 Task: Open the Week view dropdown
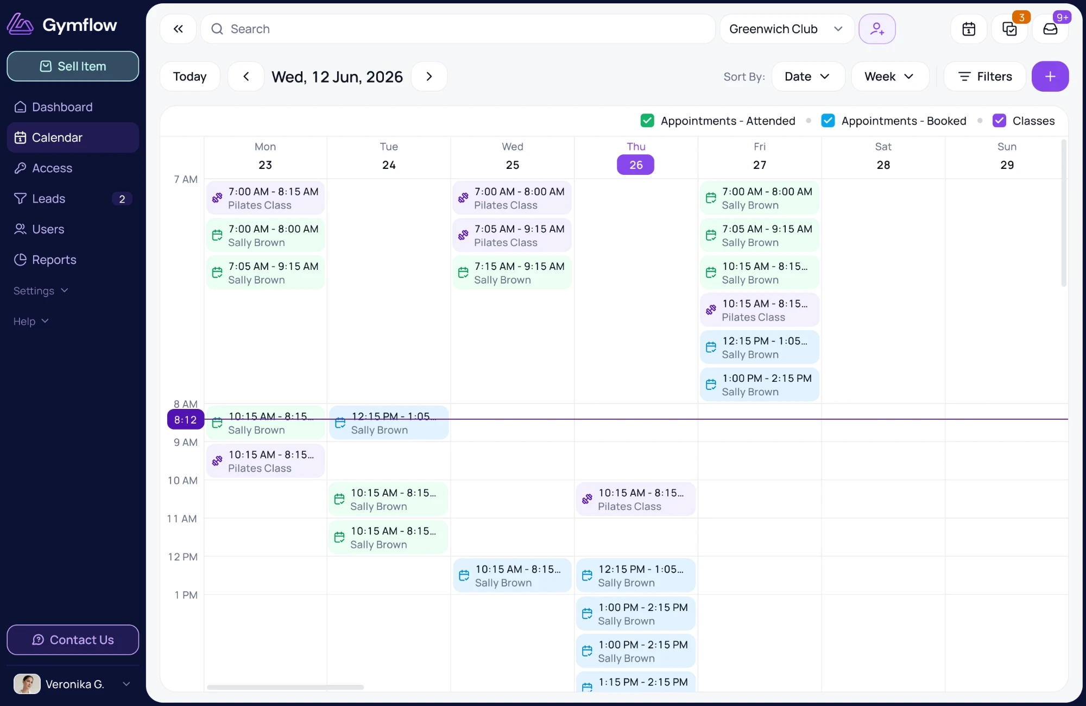(x=889, y=77)
